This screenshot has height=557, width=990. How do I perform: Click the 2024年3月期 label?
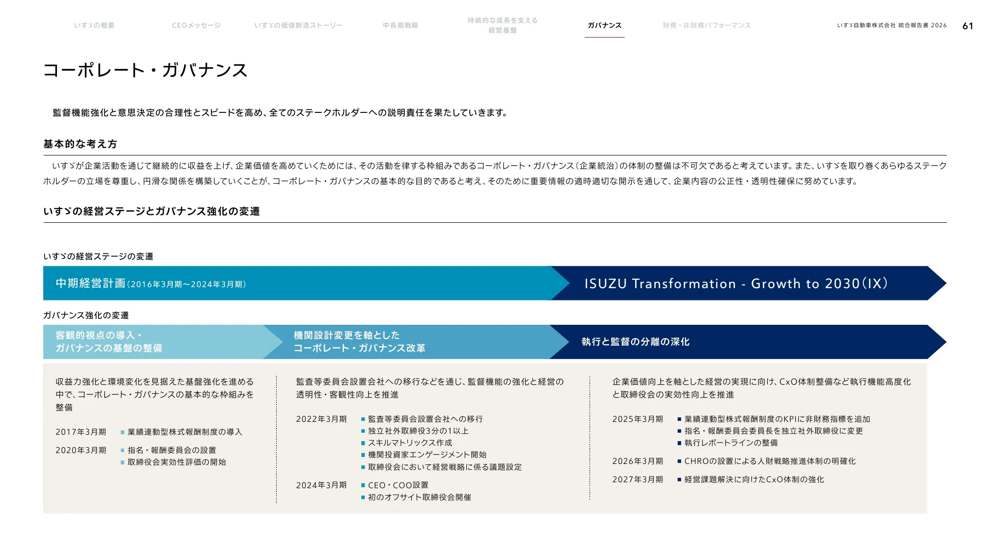[321, 486]
